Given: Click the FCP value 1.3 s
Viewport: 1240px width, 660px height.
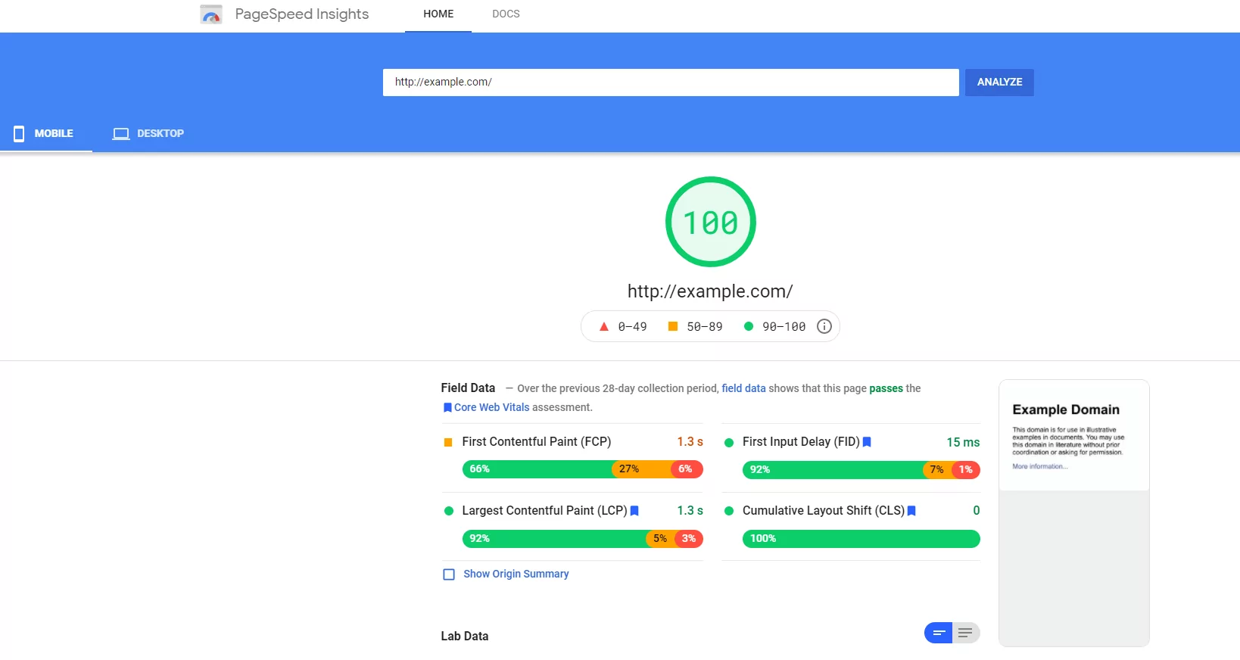Looking at the screenshot, I should [690, 442].
